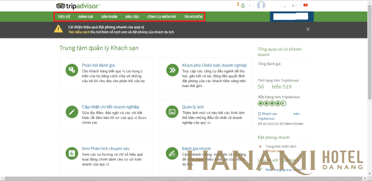
Task: Click the yellow warning triangle icon
Action: click(x=58, y=29)
